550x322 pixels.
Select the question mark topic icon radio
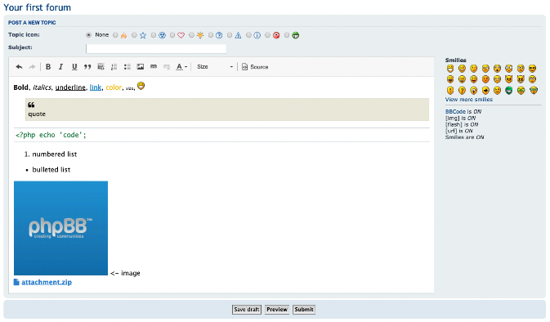tap(211, 35)
